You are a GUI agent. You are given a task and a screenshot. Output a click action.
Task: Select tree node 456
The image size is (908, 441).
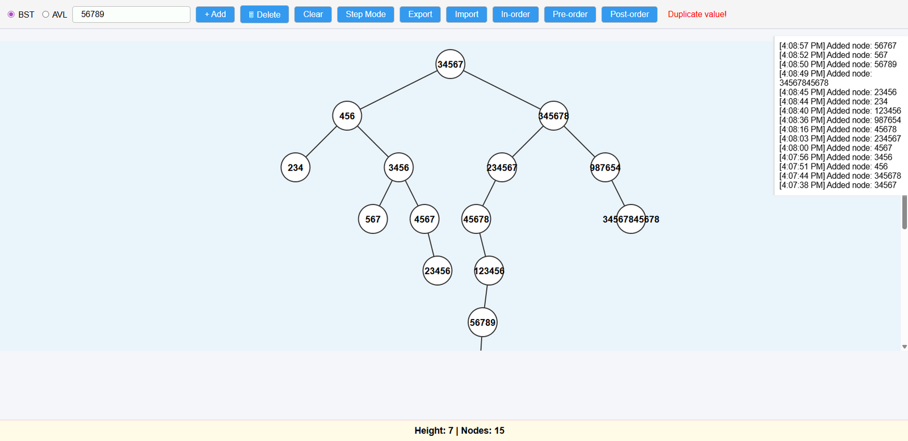347,116
